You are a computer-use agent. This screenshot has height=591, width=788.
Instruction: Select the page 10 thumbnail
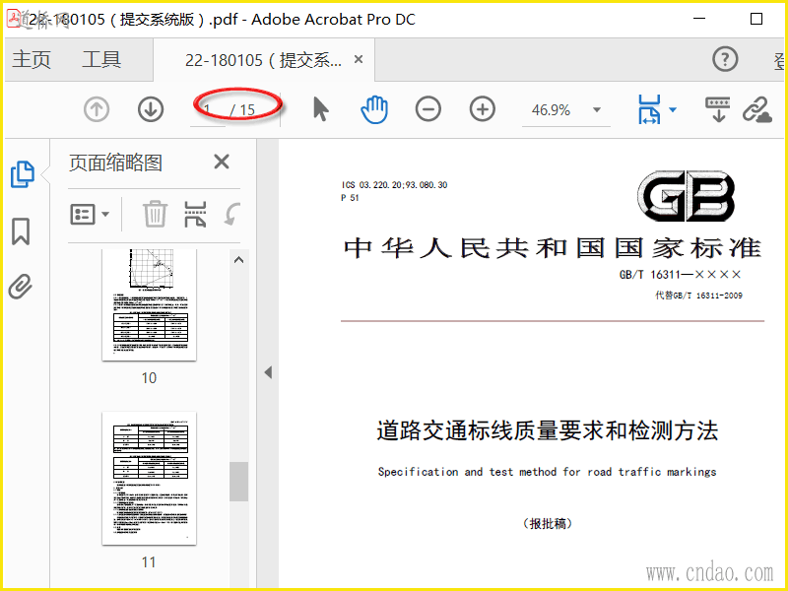click(x=150, y=304)
